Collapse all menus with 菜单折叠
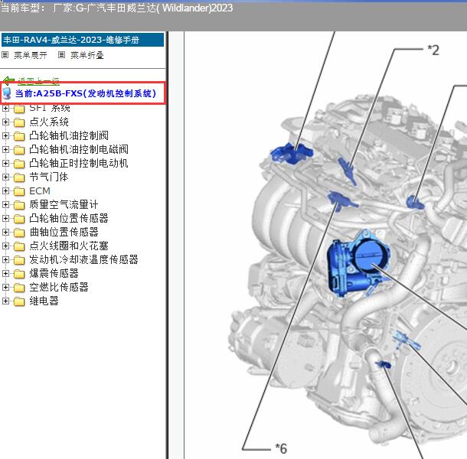467x459 pixels. pyautogui.click(x=87, y=55)
